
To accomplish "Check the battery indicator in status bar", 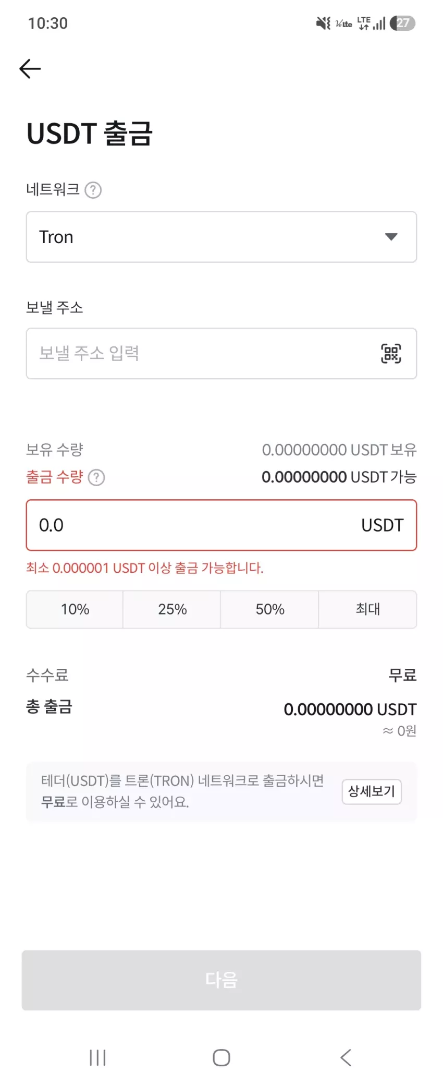I will pos(402,23).
